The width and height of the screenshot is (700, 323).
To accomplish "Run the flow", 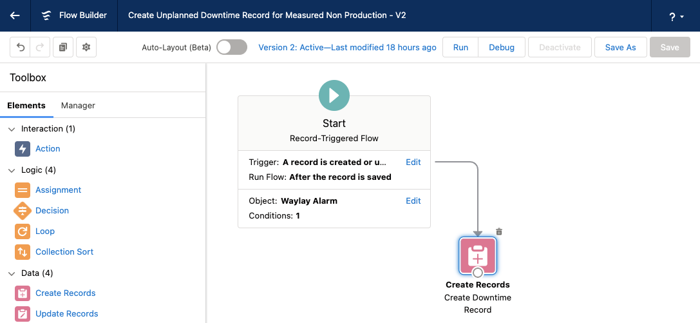I will click(460, 47).
